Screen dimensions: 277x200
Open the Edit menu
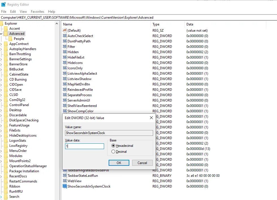13,12
